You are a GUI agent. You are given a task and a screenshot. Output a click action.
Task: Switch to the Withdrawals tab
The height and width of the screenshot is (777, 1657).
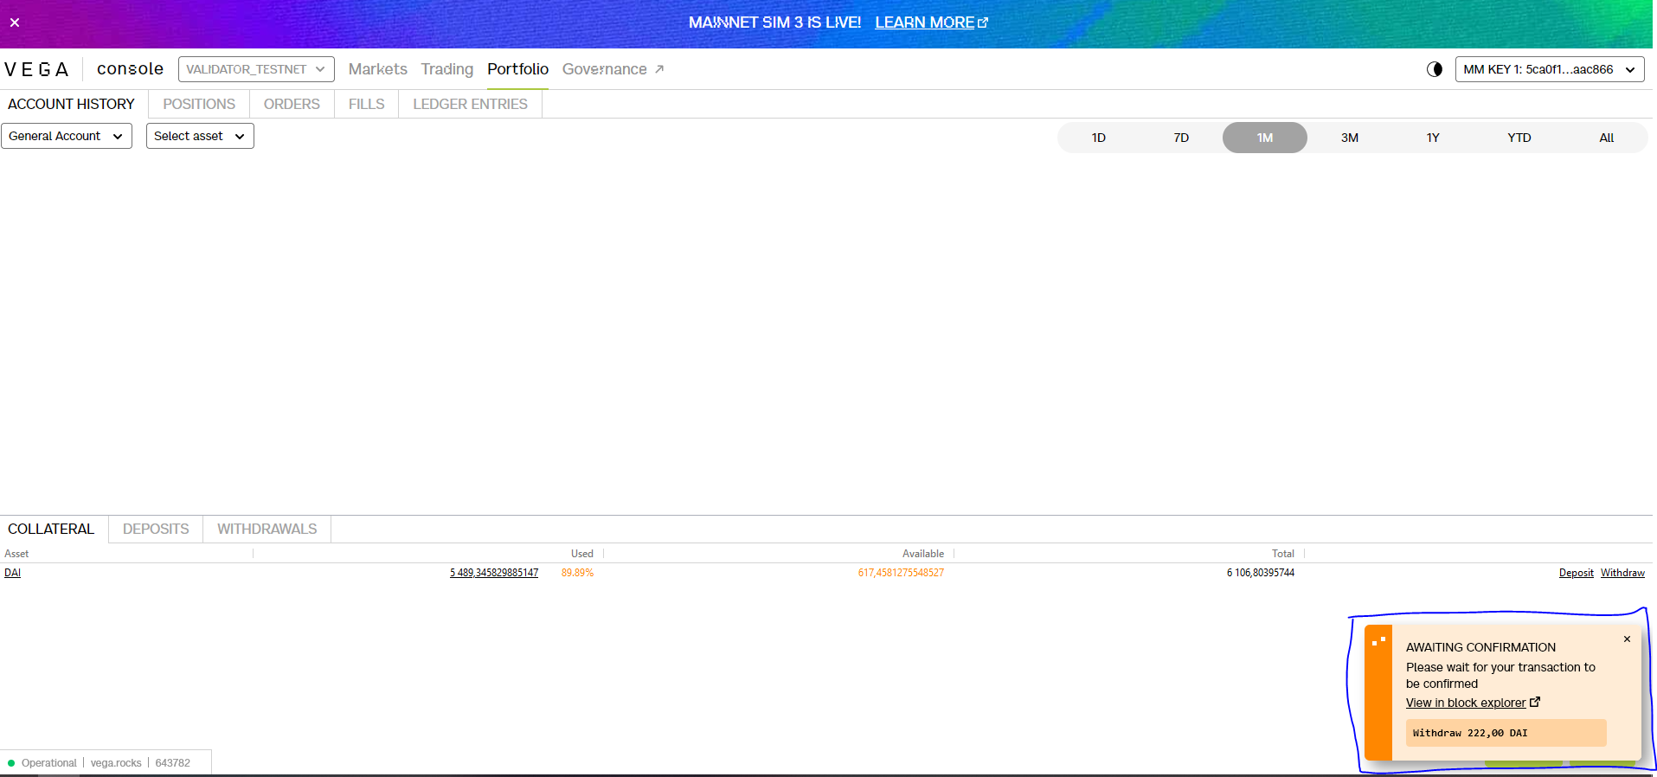pyautogui.click(x=267, y=529)
